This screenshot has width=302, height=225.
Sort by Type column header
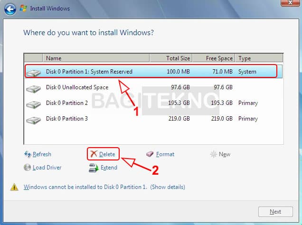click(x=259, y=58)
